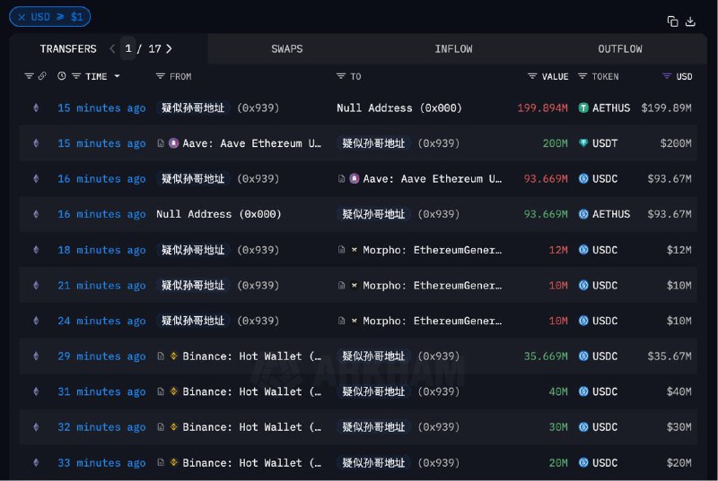This screenshot has width=718, height=481.
Task: Click Ethereum chain icon in 31 minutes row
Action: (36, 392)
